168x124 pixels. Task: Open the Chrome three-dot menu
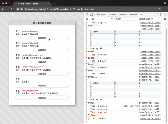[x=165, y=9]
